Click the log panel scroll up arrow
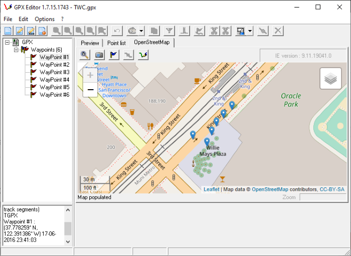 pos(68,210)
